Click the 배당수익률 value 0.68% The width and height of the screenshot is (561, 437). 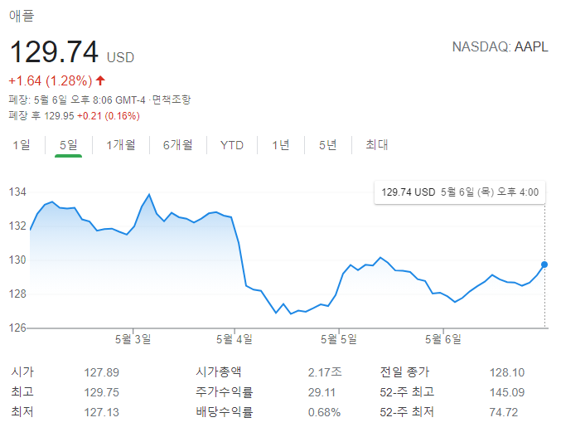tap(324, 412)
